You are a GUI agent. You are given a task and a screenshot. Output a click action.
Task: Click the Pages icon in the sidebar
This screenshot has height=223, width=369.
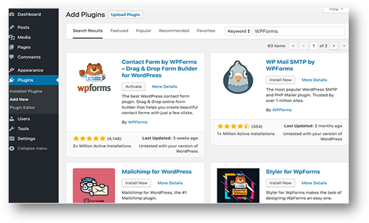pos(12,47)
